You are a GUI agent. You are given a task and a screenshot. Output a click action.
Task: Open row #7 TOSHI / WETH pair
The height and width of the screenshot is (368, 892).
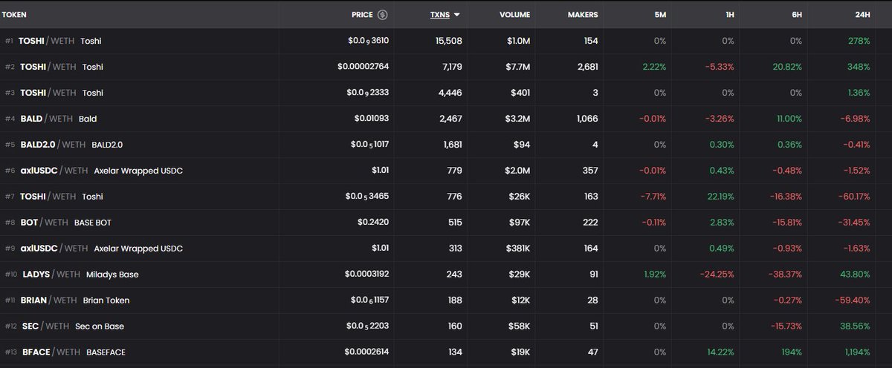[x=446, y=197]
